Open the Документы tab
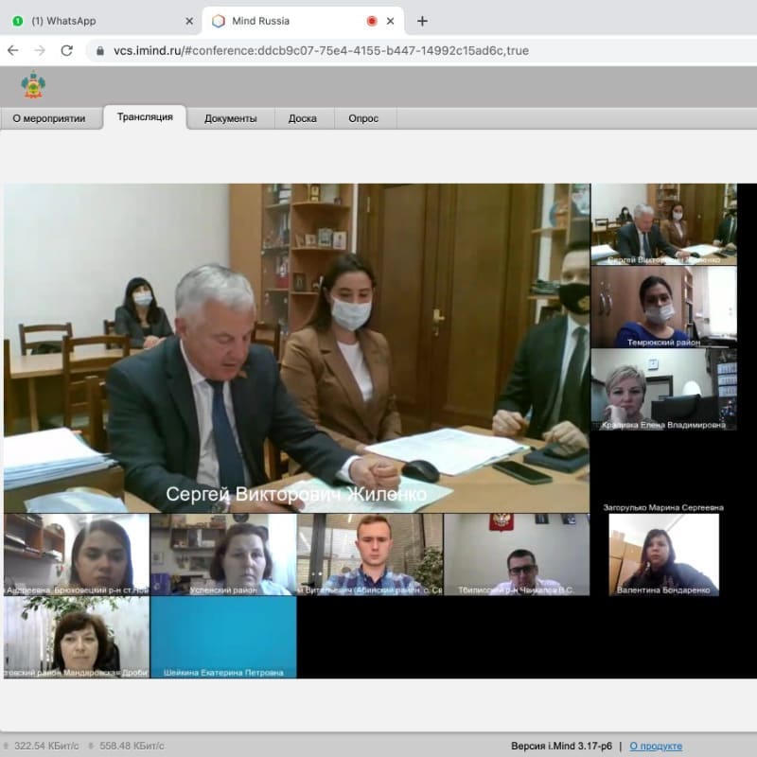The height and width of the screenshot is (757, 757). coord(230,118)
